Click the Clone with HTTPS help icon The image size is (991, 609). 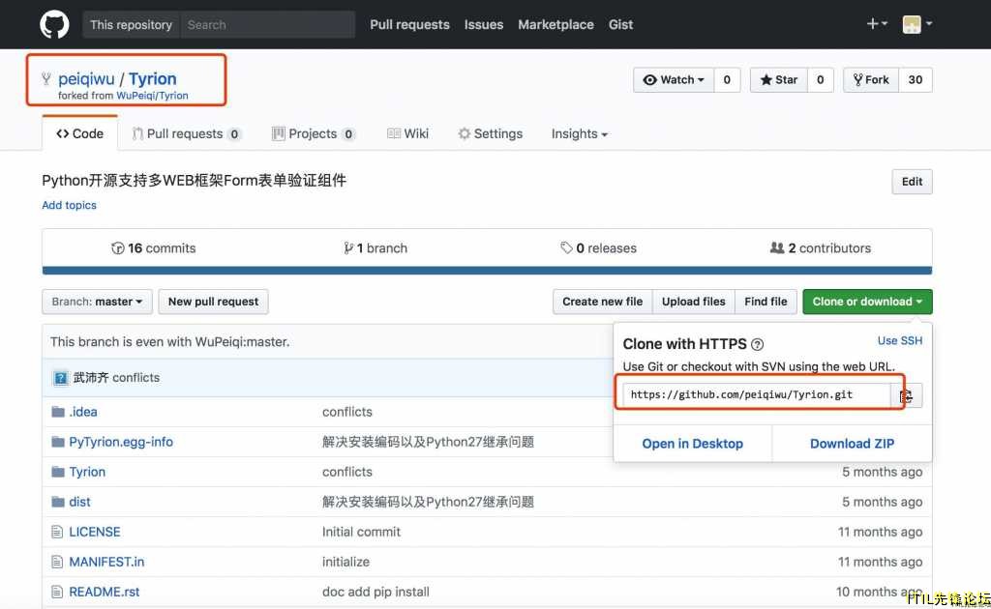coord(757,344)
